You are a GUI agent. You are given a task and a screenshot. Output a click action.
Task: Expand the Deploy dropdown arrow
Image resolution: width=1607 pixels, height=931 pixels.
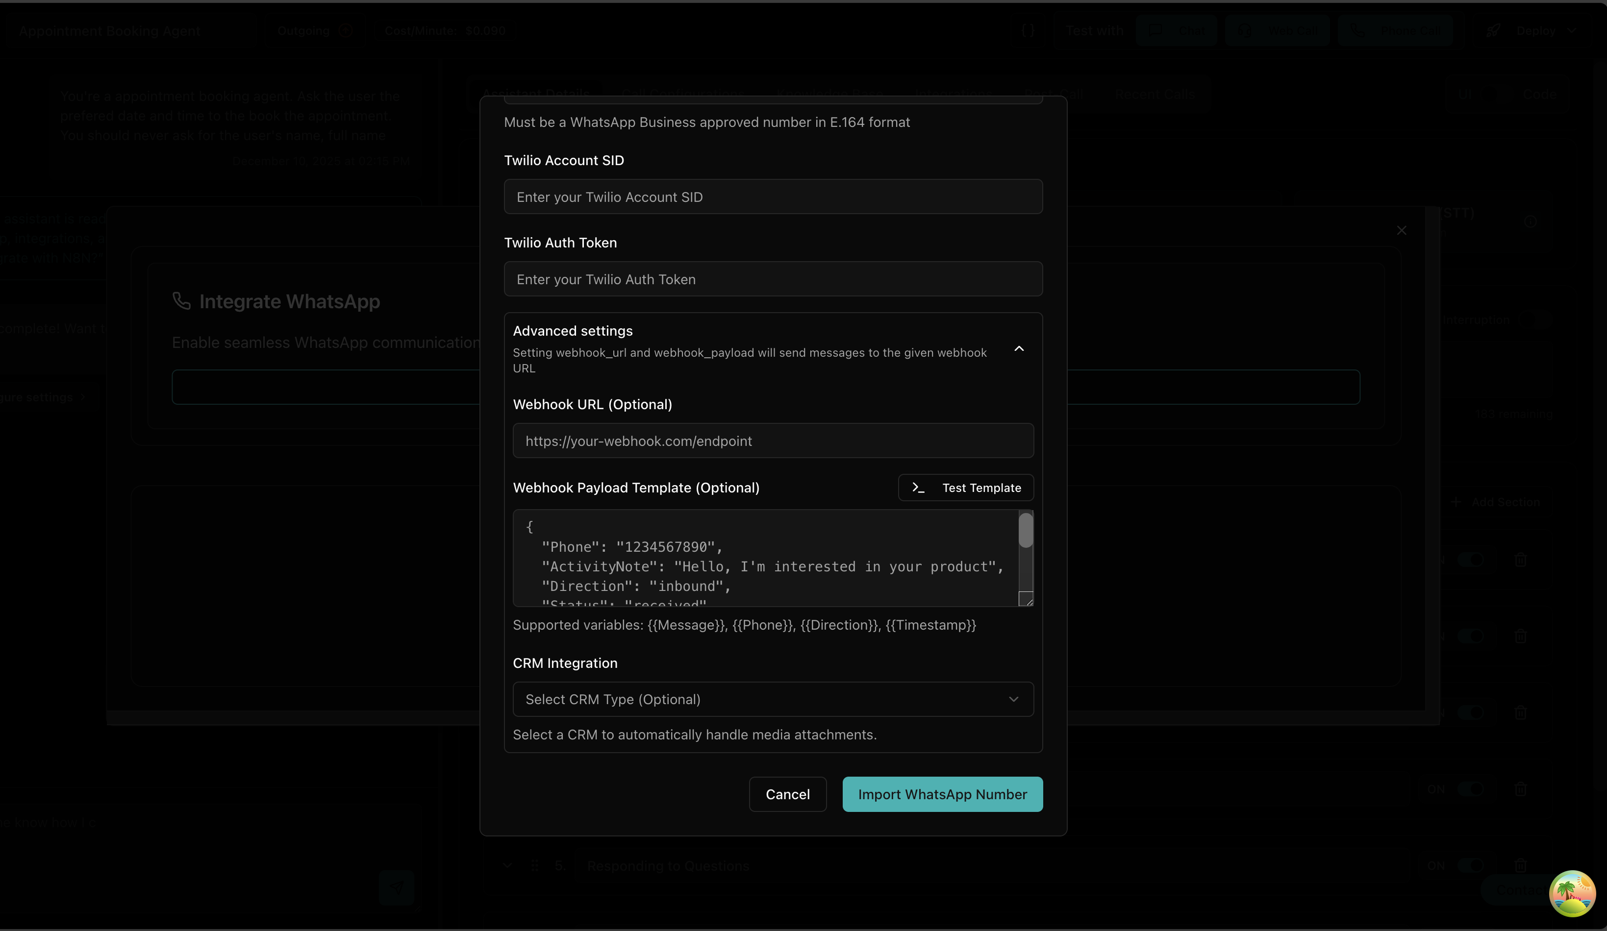point(1571,30)
